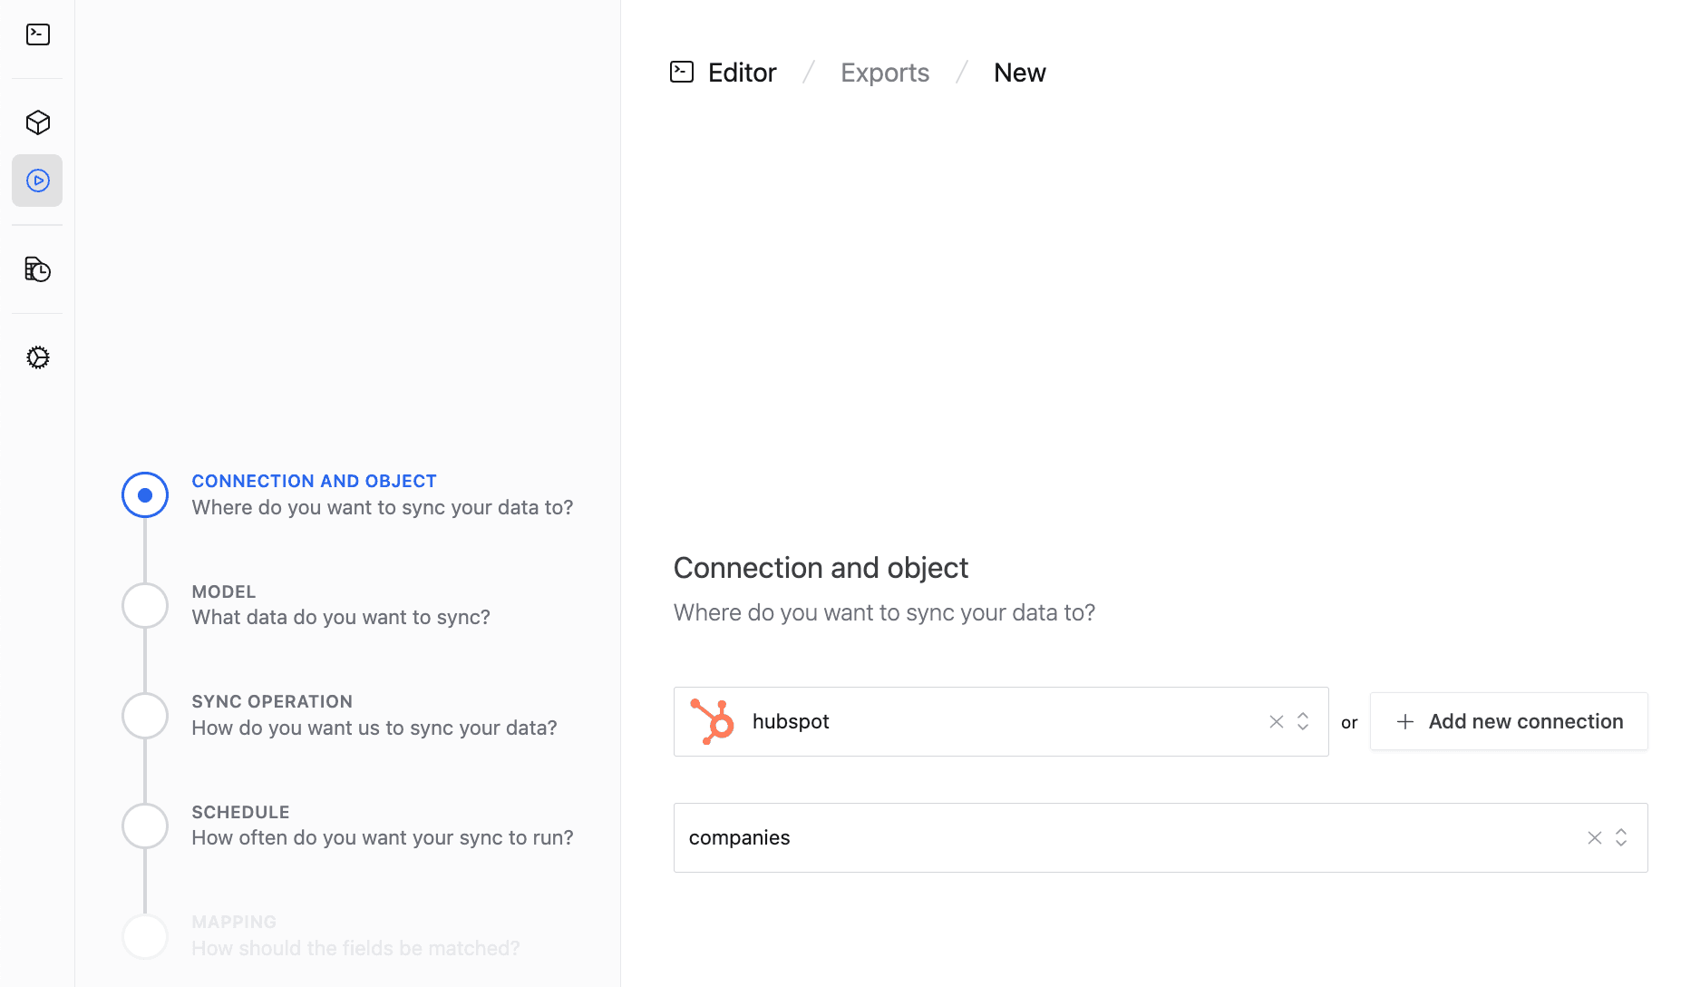Open the companies object dropdown

tap(1622, 837)
